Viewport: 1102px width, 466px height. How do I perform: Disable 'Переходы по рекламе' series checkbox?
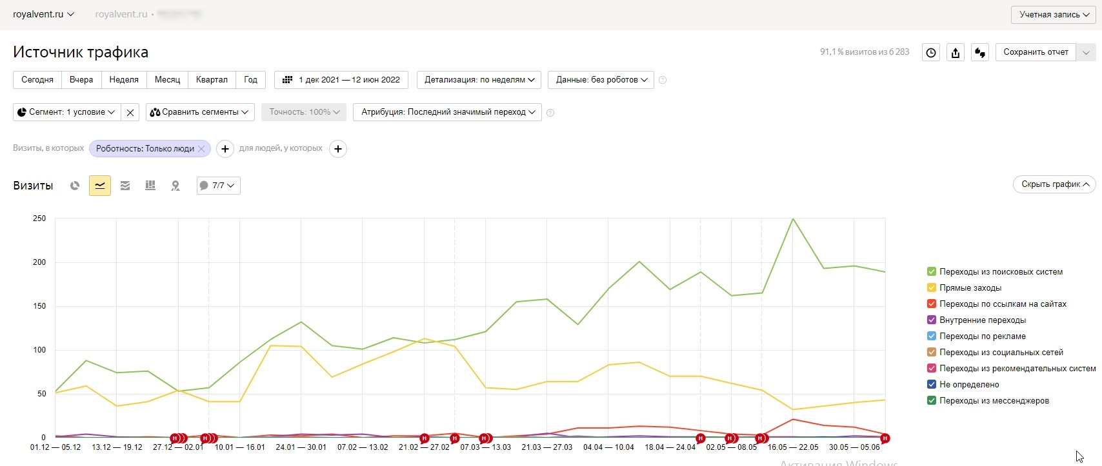(x=932, y=336)
